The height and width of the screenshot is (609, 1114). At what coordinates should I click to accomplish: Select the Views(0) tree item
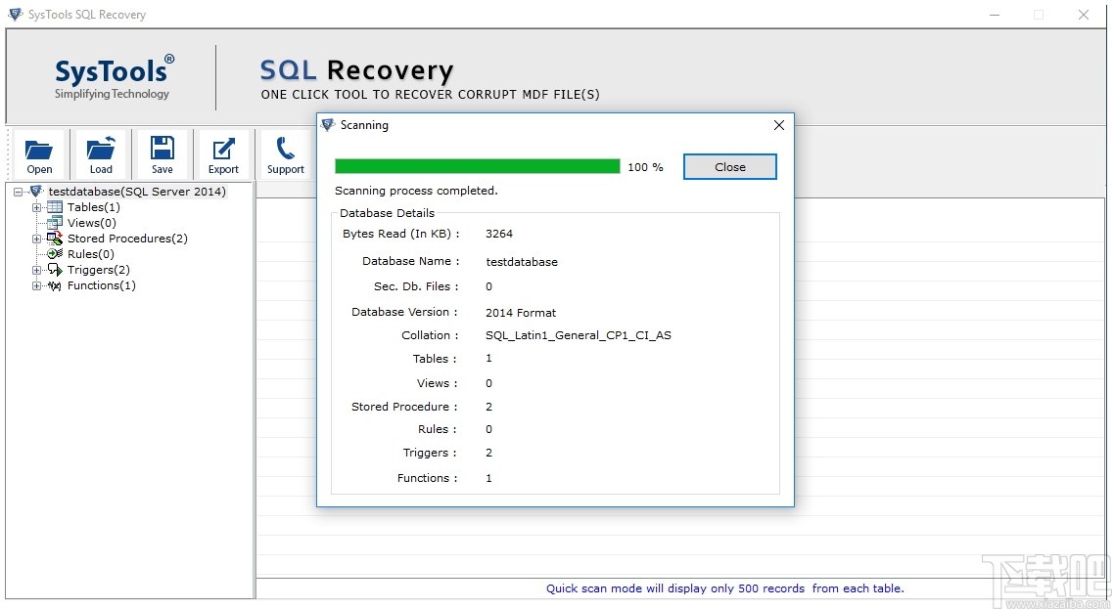click(x=91, y=223)
